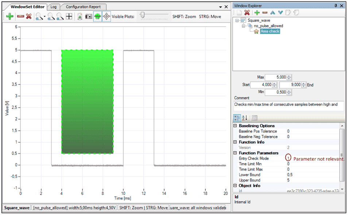
Task: Move item down with blue down arrow
Action: click(281, 13)
